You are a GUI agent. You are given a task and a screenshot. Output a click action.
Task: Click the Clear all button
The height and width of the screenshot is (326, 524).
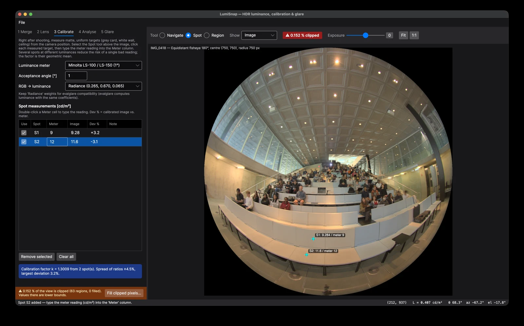point(66,257)
